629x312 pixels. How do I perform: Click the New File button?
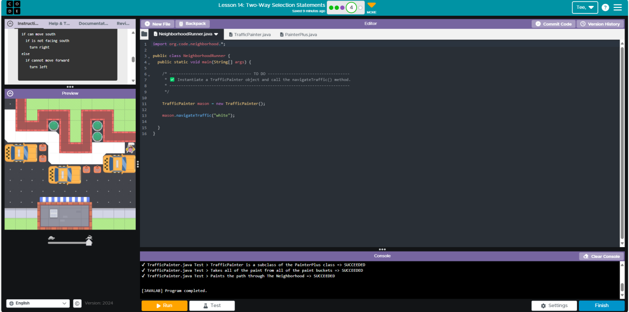click(157, 24)
